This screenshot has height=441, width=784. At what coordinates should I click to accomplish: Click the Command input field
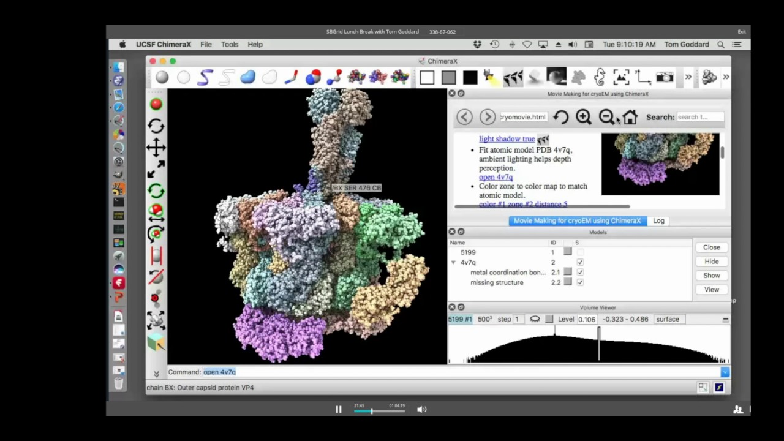pyautogui.click(x=462, y=372)
